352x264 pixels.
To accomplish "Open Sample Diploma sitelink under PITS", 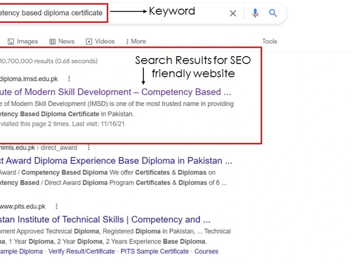I will pyautogui.click(x=21, y=251).
